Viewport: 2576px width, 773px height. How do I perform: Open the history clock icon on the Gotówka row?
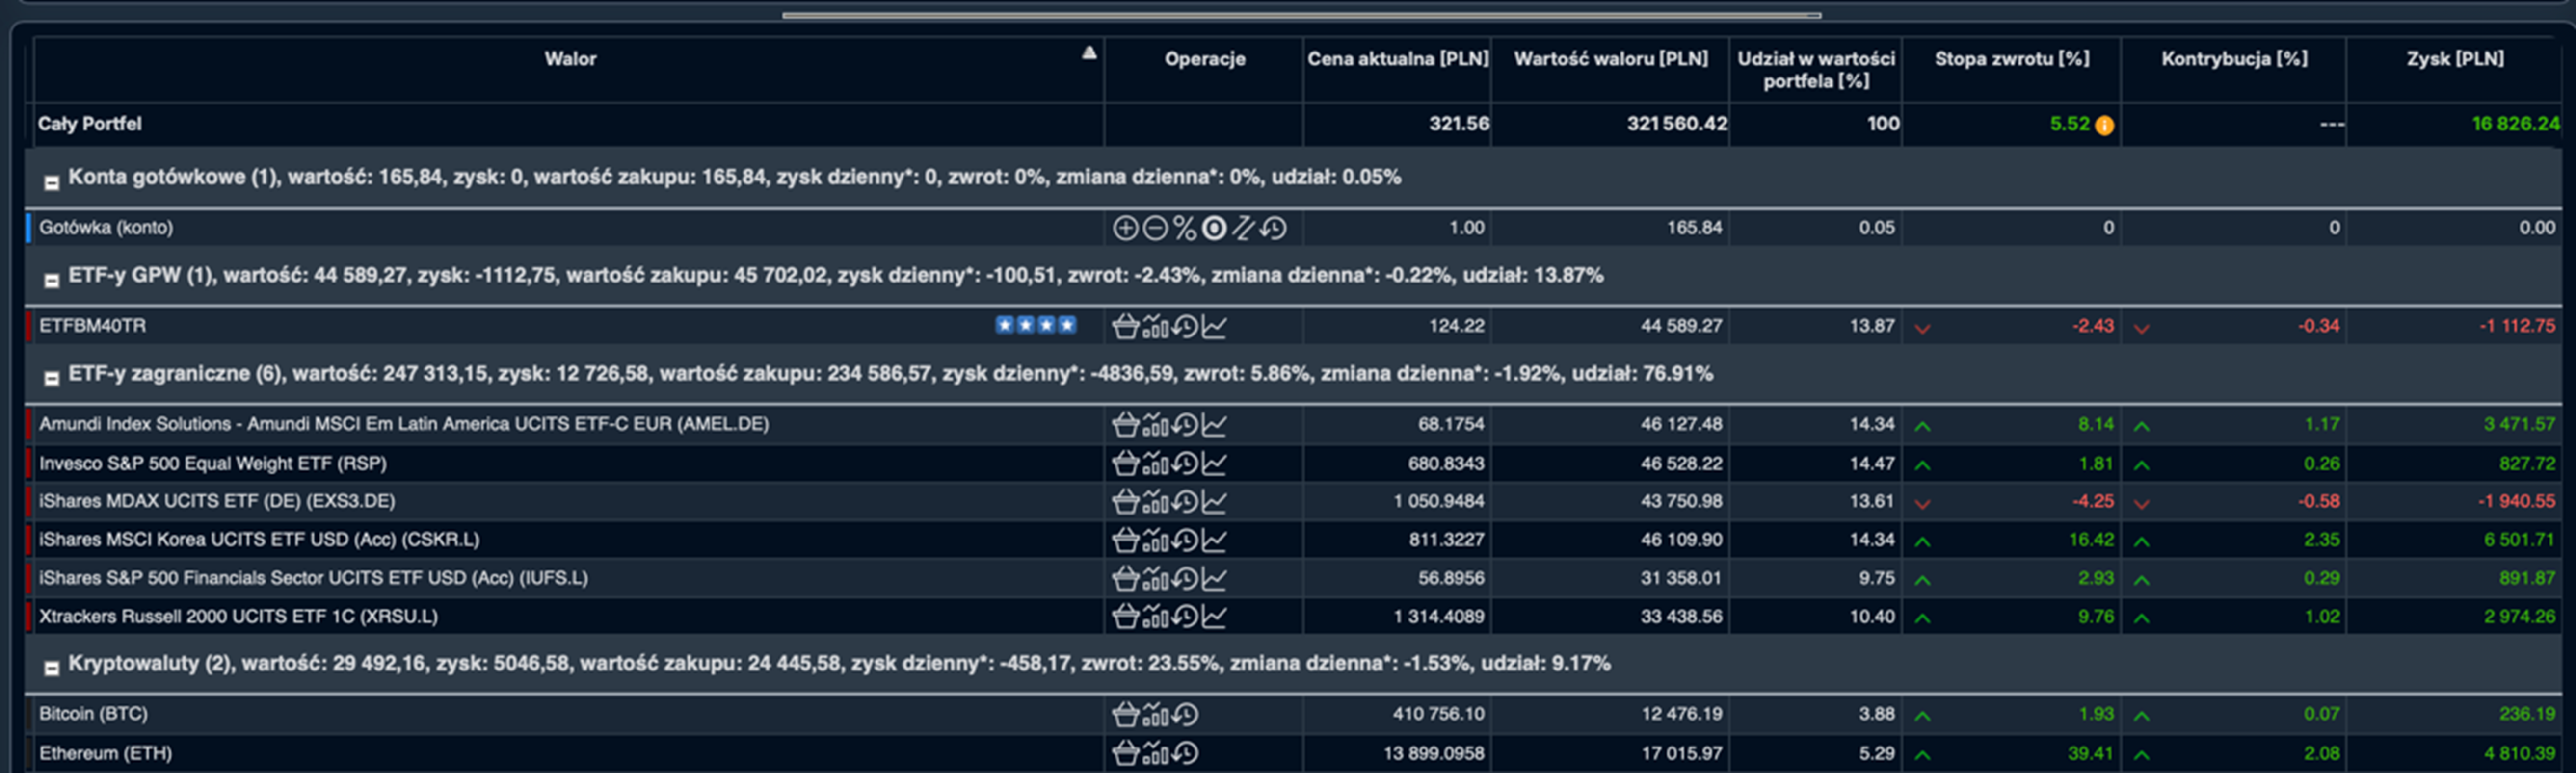[1273, 229]
